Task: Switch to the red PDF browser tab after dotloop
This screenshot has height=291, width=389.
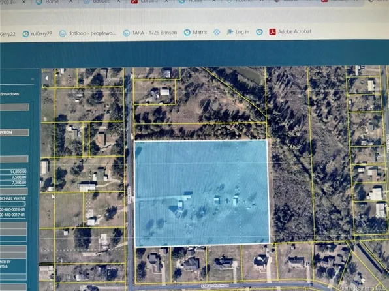Action: (x=150, y=1)
